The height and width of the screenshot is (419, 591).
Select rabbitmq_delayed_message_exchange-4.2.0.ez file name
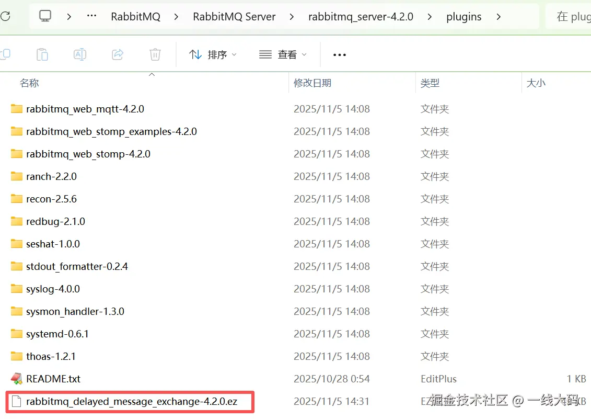[x=132, y=402]
